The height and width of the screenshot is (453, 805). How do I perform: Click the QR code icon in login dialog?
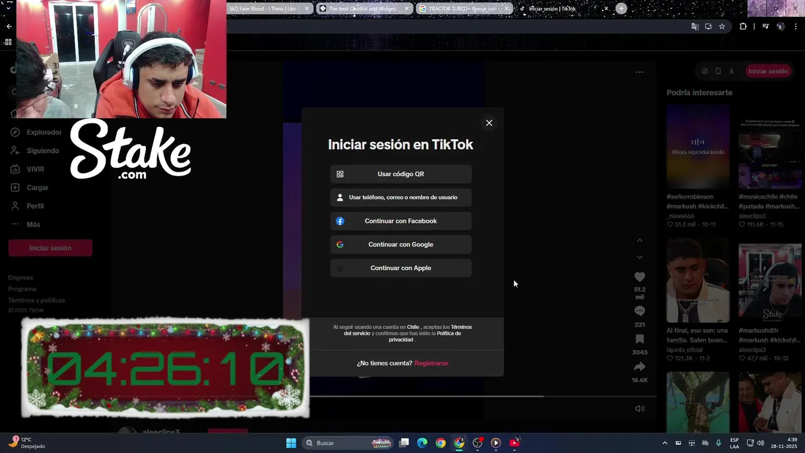340,174
